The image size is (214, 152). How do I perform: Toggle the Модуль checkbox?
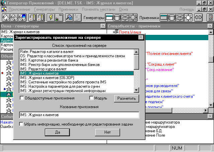[x=92, y=98]
